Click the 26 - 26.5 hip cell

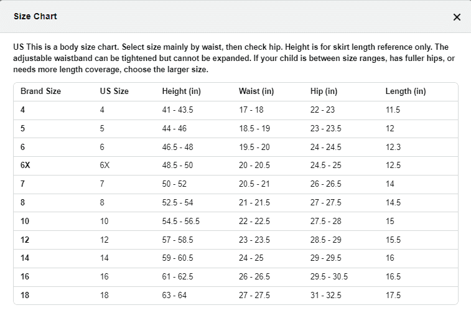[x=325, y=184]
